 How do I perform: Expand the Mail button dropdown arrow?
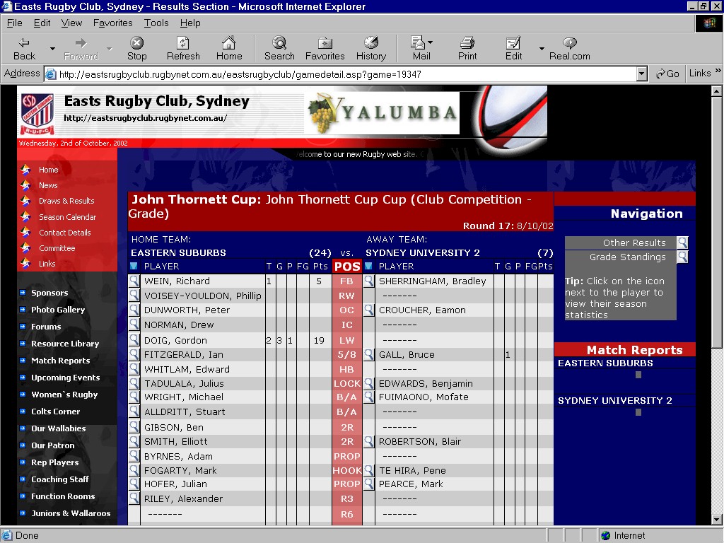point(430,42)
